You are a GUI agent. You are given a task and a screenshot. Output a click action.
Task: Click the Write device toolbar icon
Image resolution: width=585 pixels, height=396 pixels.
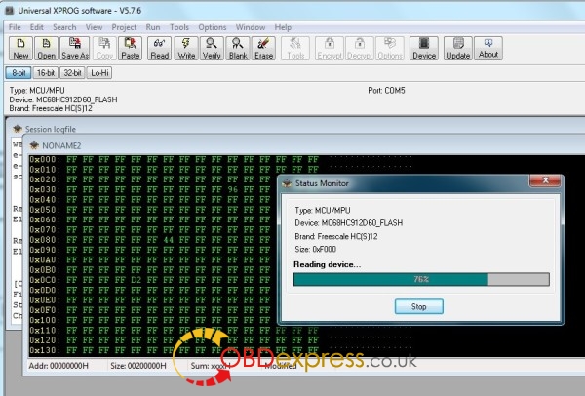[x=186, y=48]
